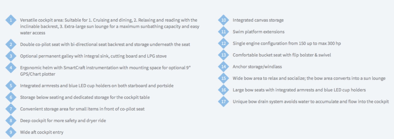Click the diamond marker numbered 1
This screenshot has height=139, width=394.
click(x=11, y=20)
